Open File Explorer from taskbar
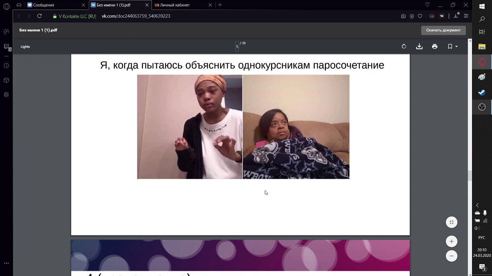The image size is (492, 276). point(482,47)
